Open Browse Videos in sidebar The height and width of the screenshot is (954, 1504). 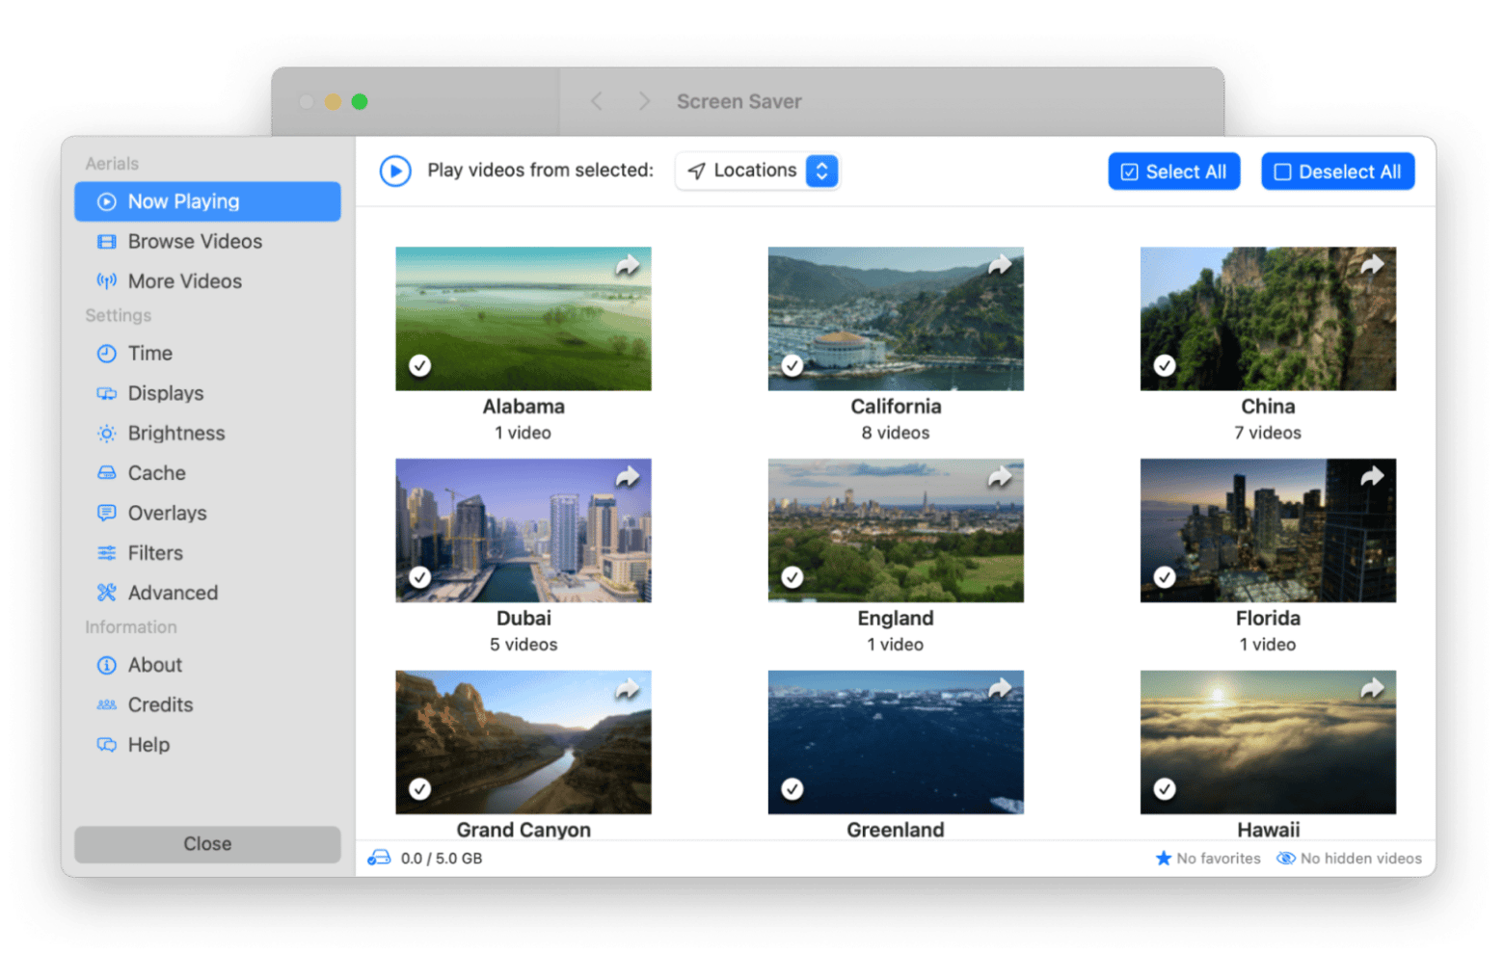(x=195, y=242)
